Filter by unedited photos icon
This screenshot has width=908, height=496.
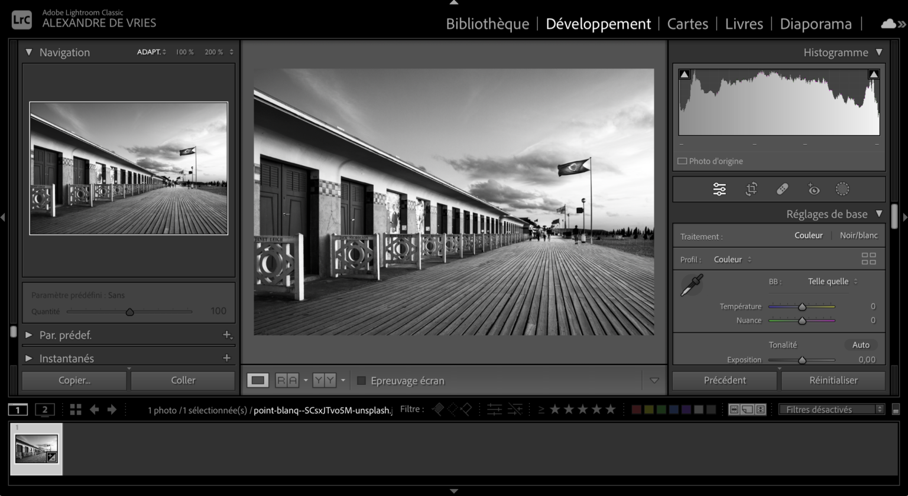tap(515, 409)
